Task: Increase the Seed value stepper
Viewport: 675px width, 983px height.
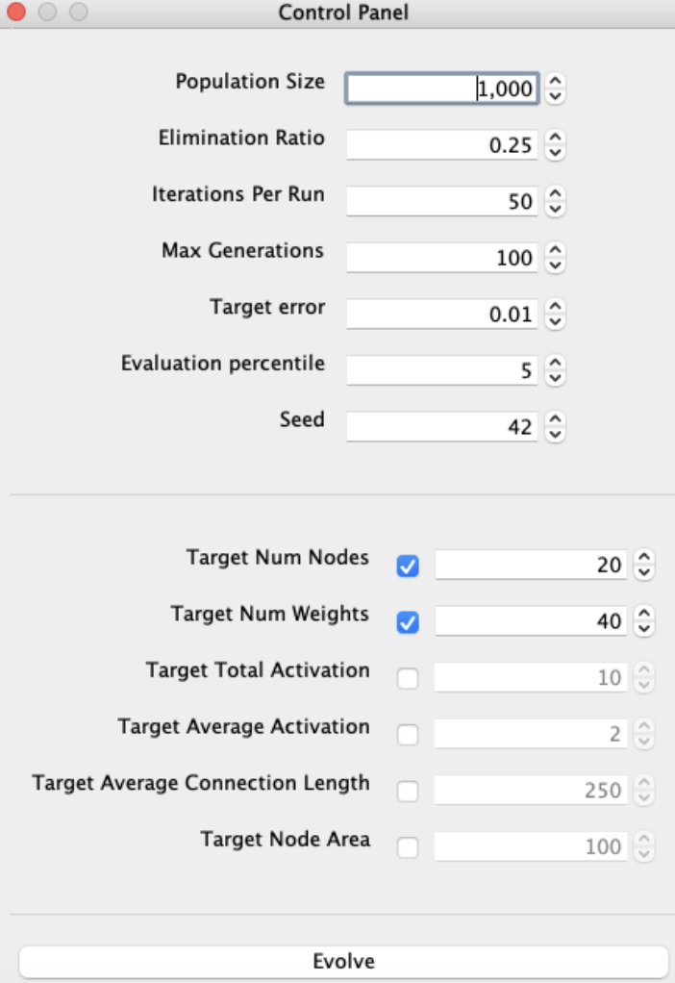Action: coord(556,420)
